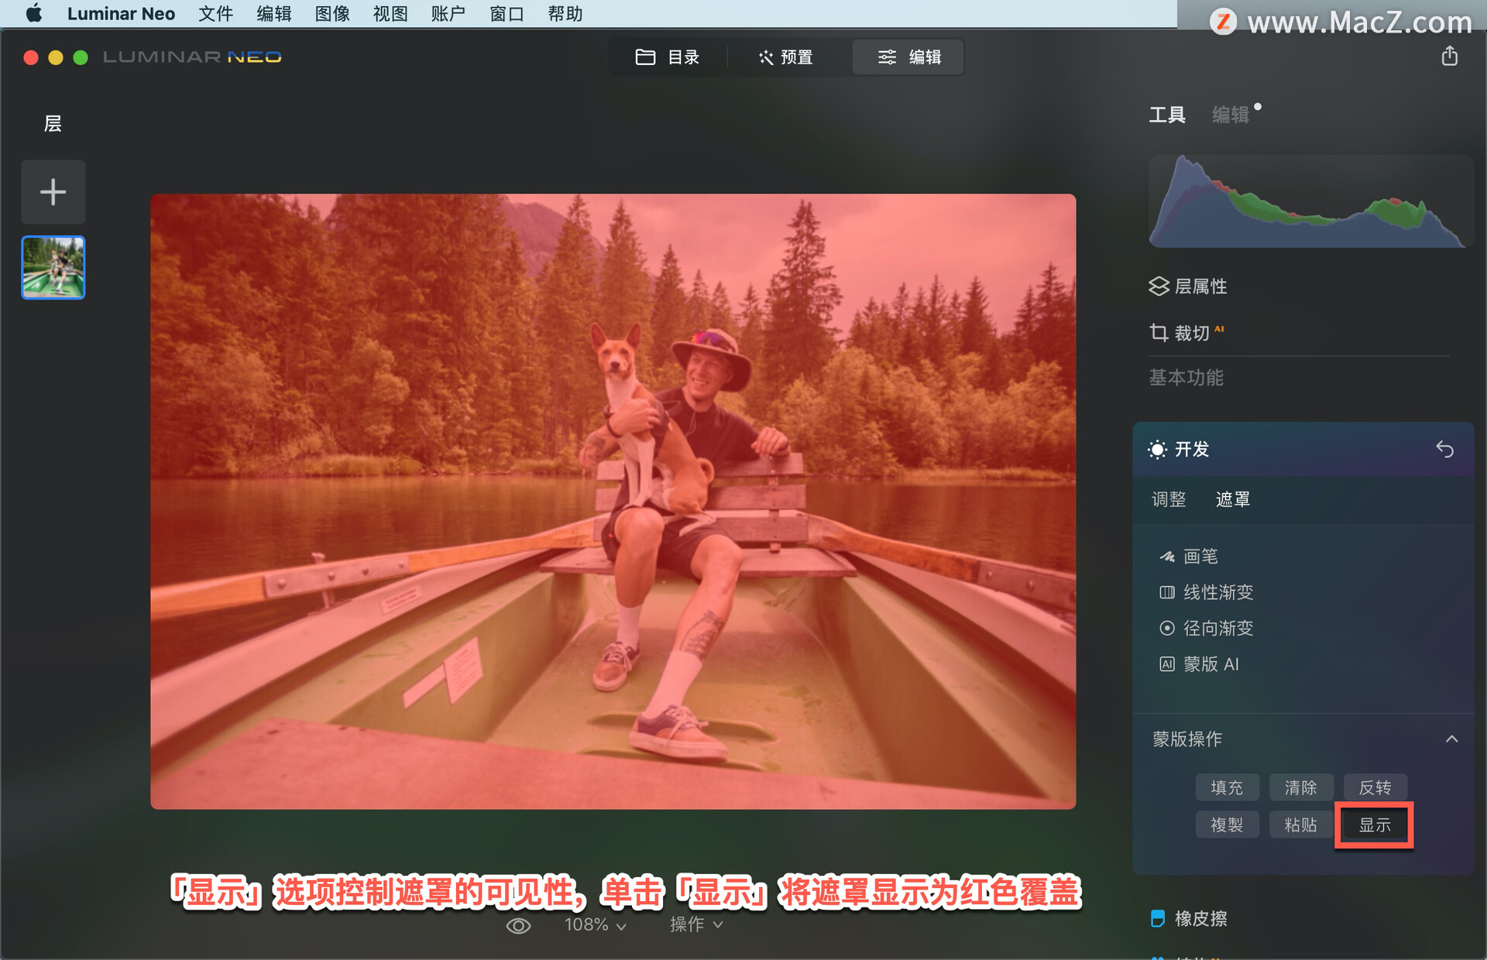Select the 蒙版 AI mask tool

(1199, 664)
